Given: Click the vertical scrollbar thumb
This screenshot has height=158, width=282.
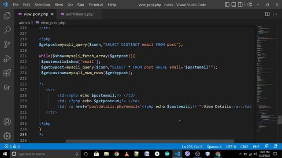Looking at the screenshot, I should point(280,120).
